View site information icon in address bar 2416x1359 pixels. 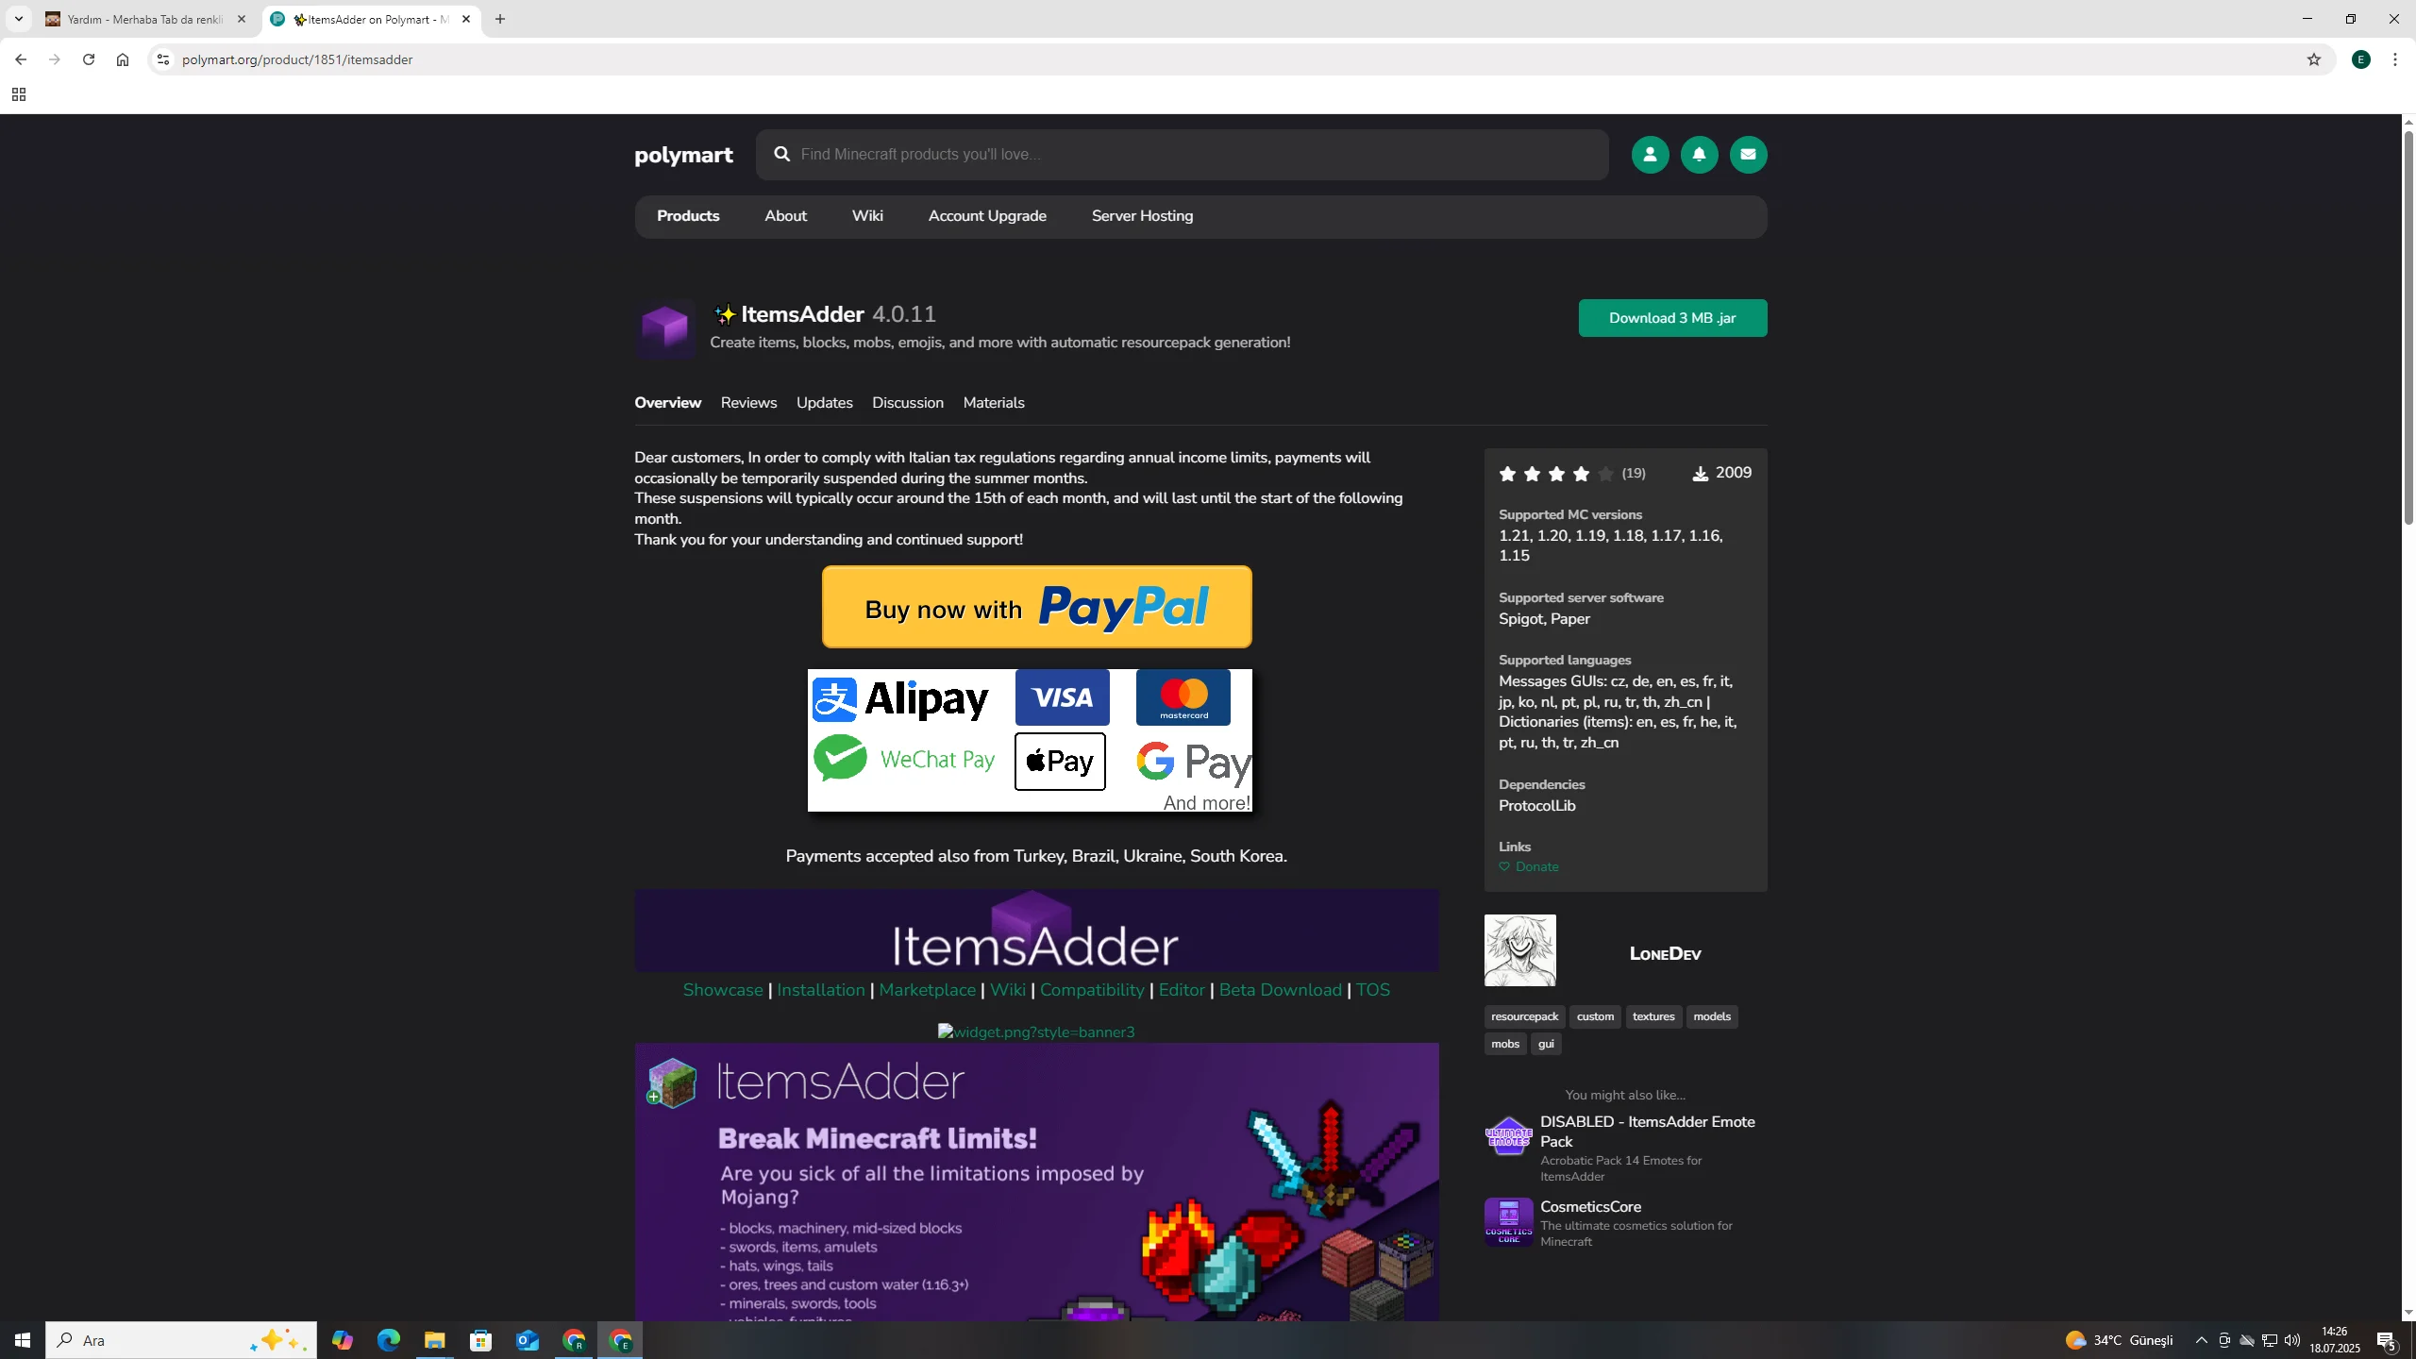[x=163, y=59]
